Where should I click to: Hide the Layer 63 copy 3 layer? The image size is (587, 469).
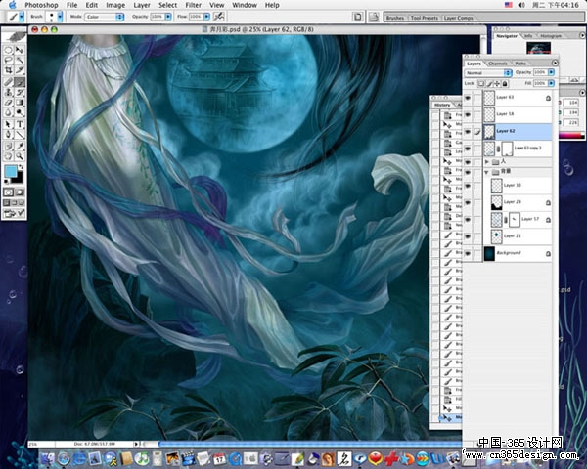[468, 149]
